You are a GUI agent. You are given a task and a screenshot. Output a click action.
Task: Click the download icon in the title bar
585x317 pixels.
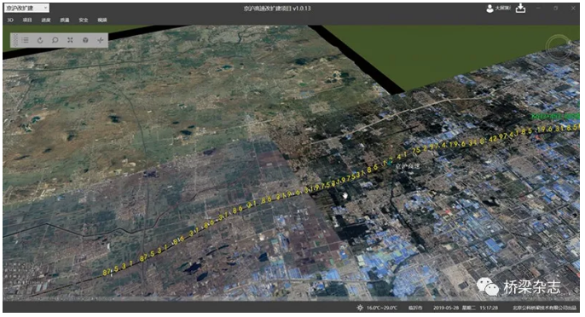[x=520, y=9]
